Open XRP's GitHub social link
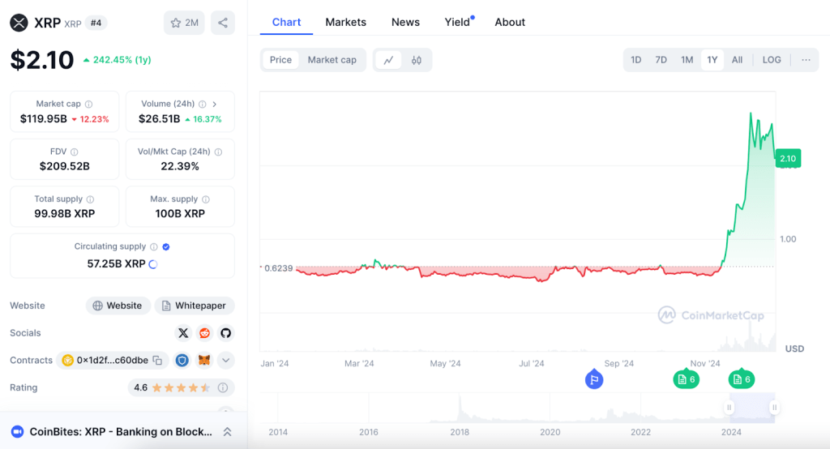This screenshot has width=830, height=449. pyautogui.click(x=226, y=333)
